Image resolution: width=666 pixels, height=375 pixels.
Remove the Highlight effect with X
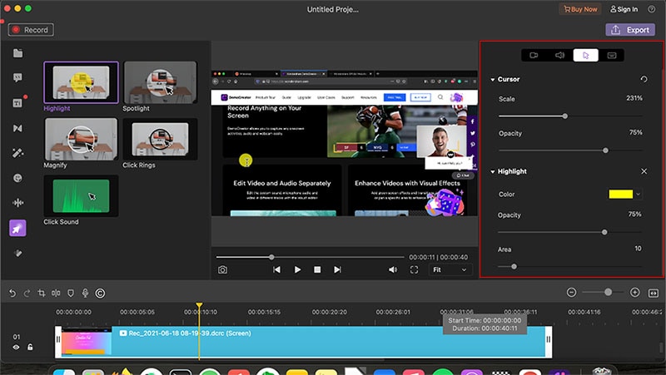coord(644,171)
